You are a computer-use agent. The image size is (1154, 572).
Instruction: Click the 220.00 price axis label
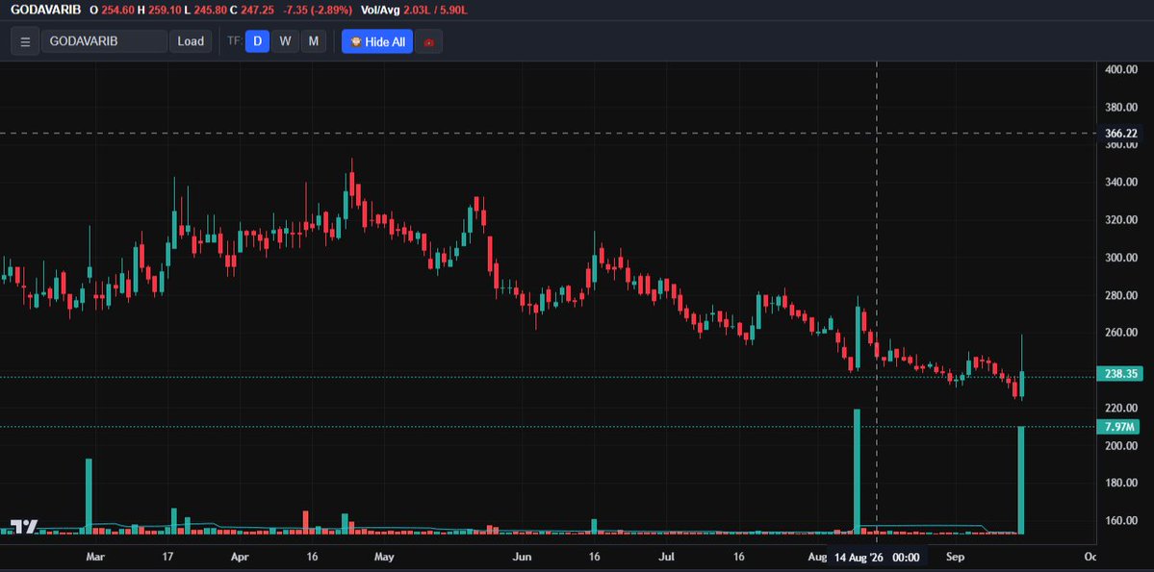1121,408
